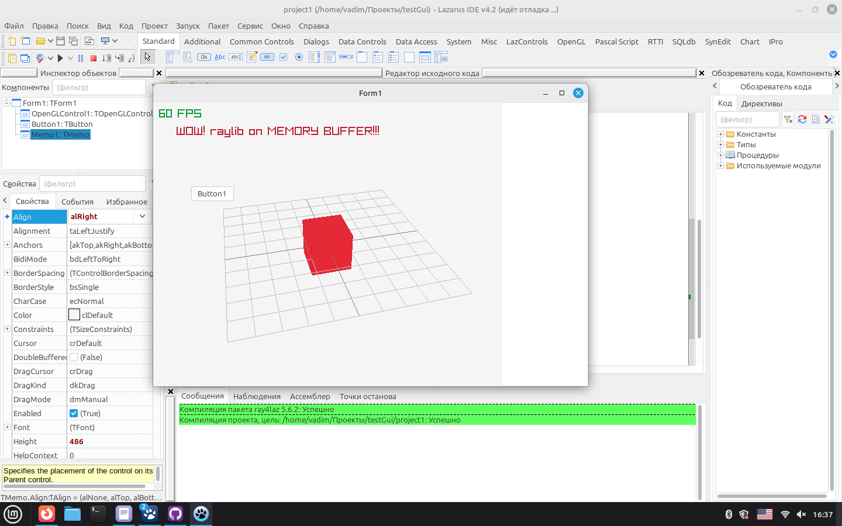The image size is (842, 526).
Task: Expand the Font property in the inspector
Action: (7, 427)
